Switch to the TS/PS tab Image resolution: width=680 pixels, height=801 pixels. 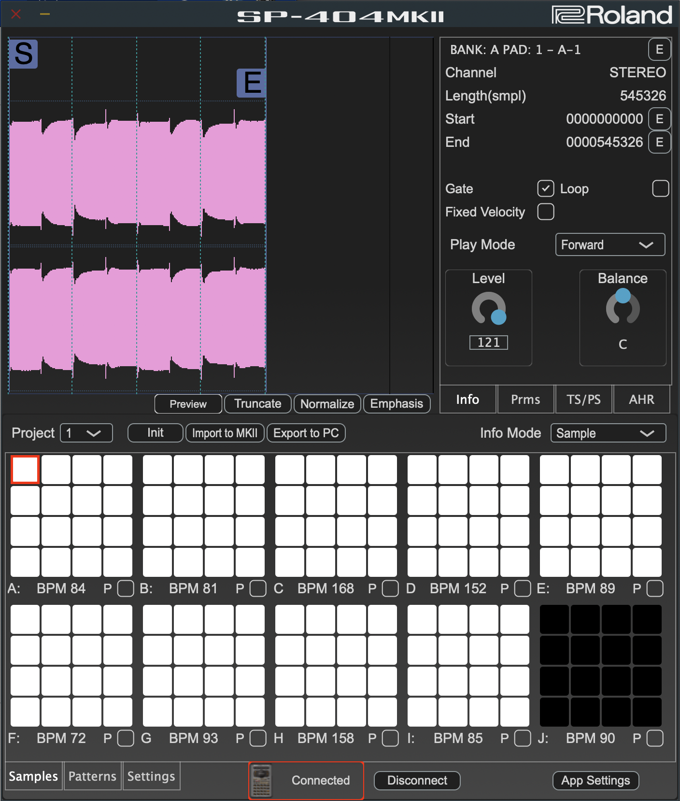pyautogui.click(x=584, y=399)
